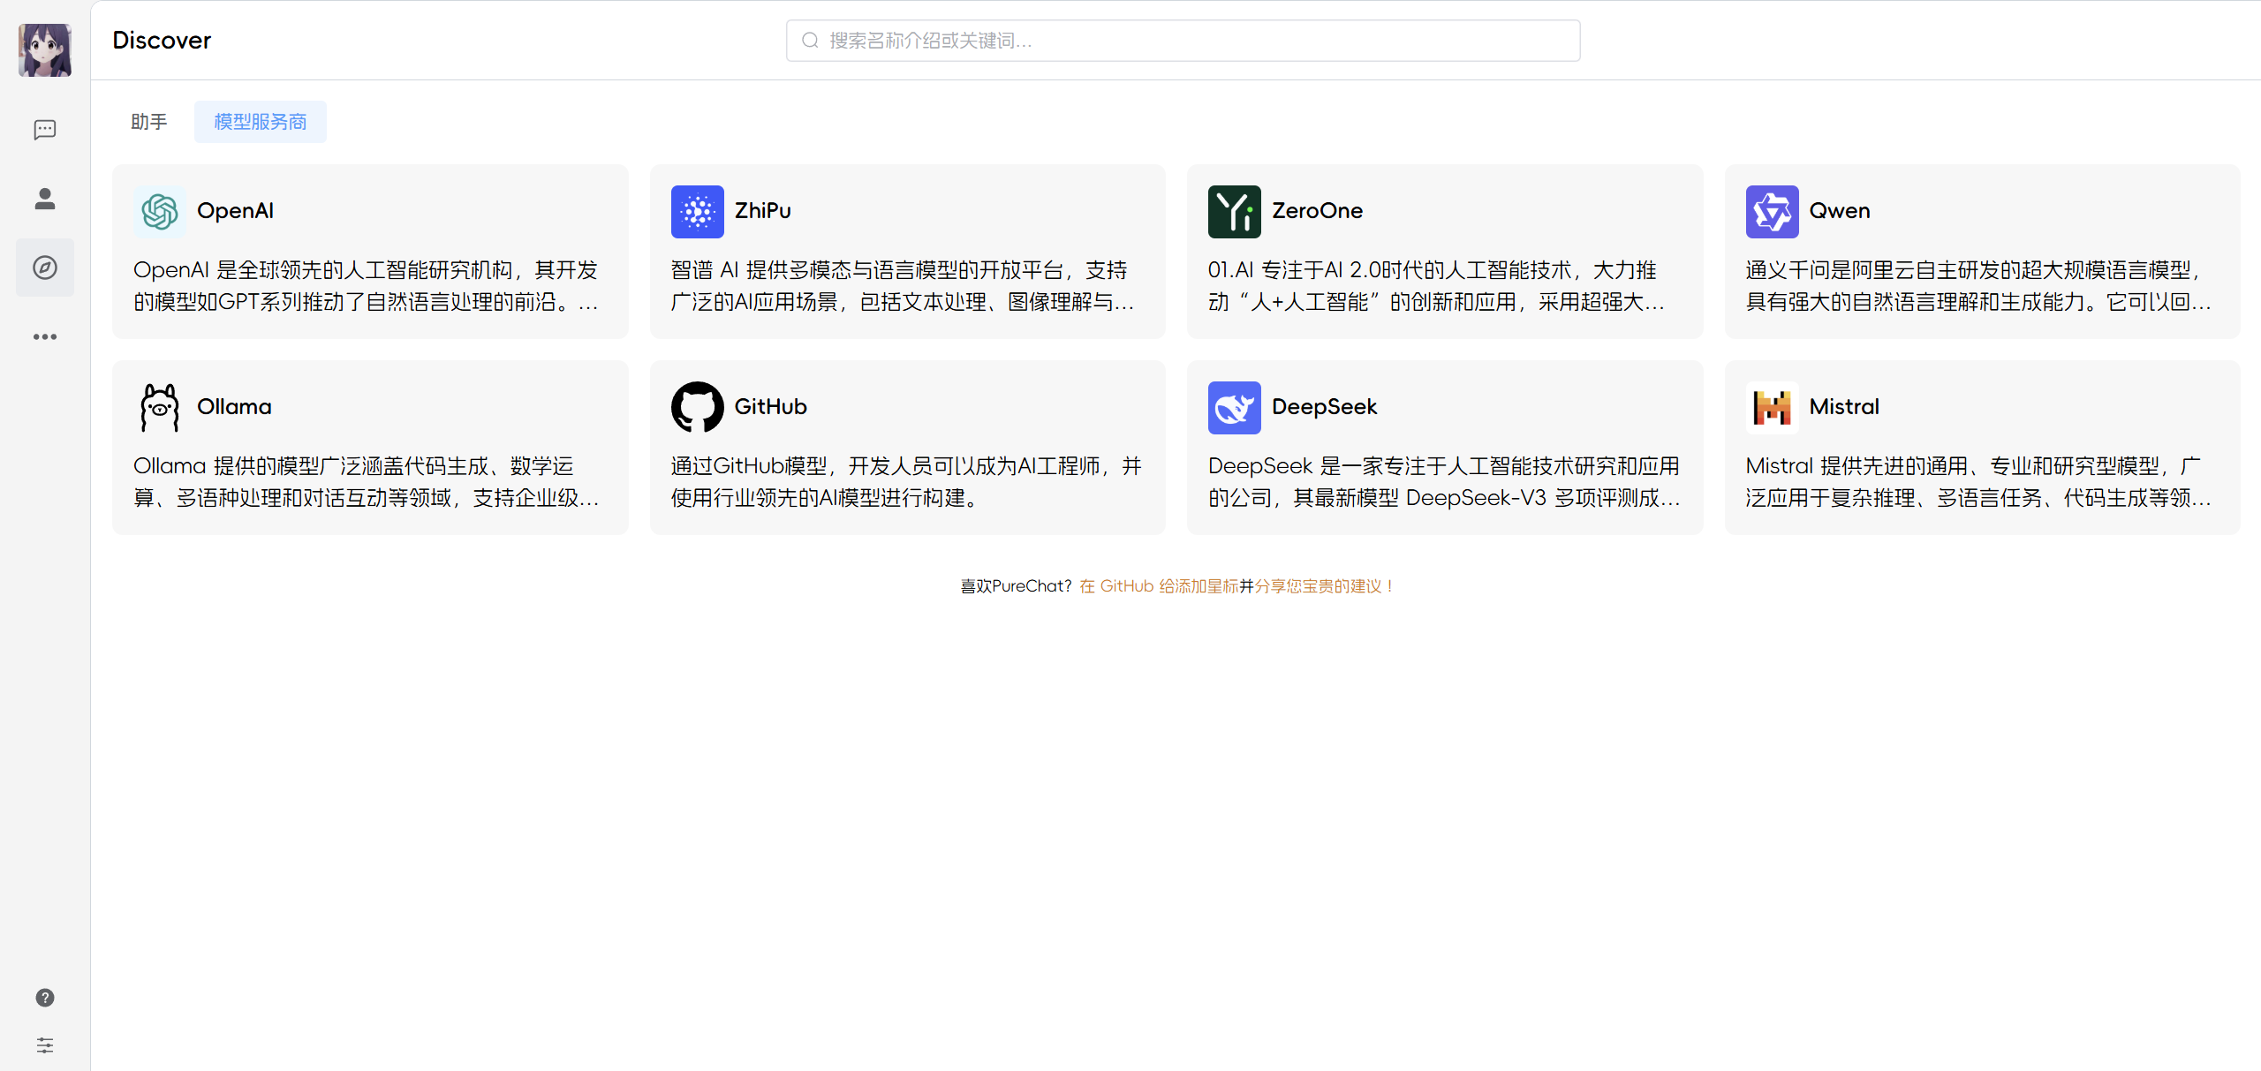Click the OpenAI logo icon
Viewport: 2261px width, 1071px height.
(x=160, y=212)
